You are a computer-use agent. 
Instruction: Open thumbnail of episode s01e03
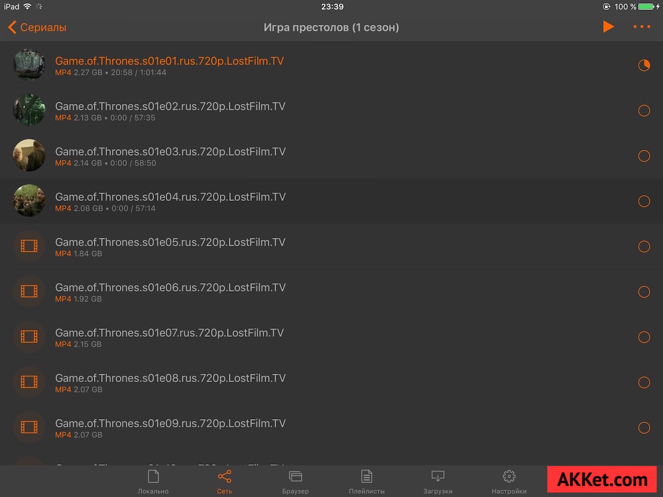tap(29, 155)
